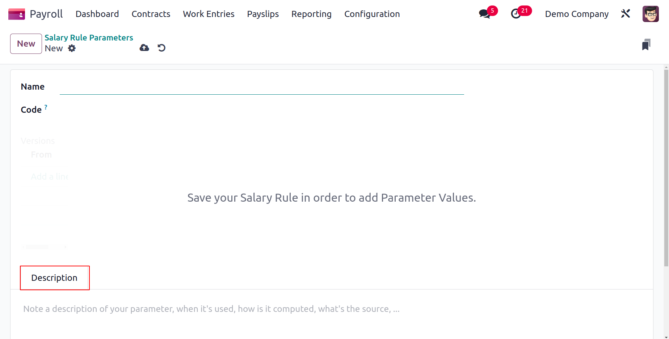Open the Demo Company switcher

coord(577,14)
